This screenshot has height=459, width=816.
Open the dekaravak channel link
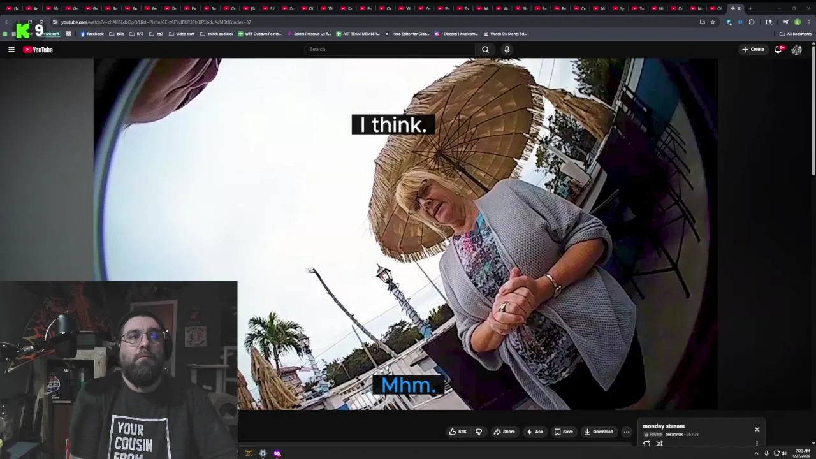click(674, 435)
